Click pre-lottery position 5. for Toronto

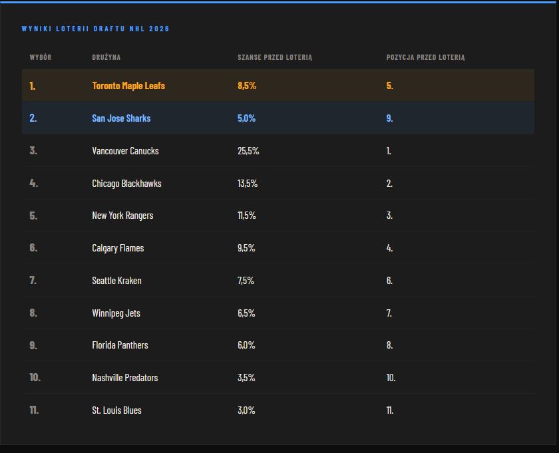(x=390, y=86)
